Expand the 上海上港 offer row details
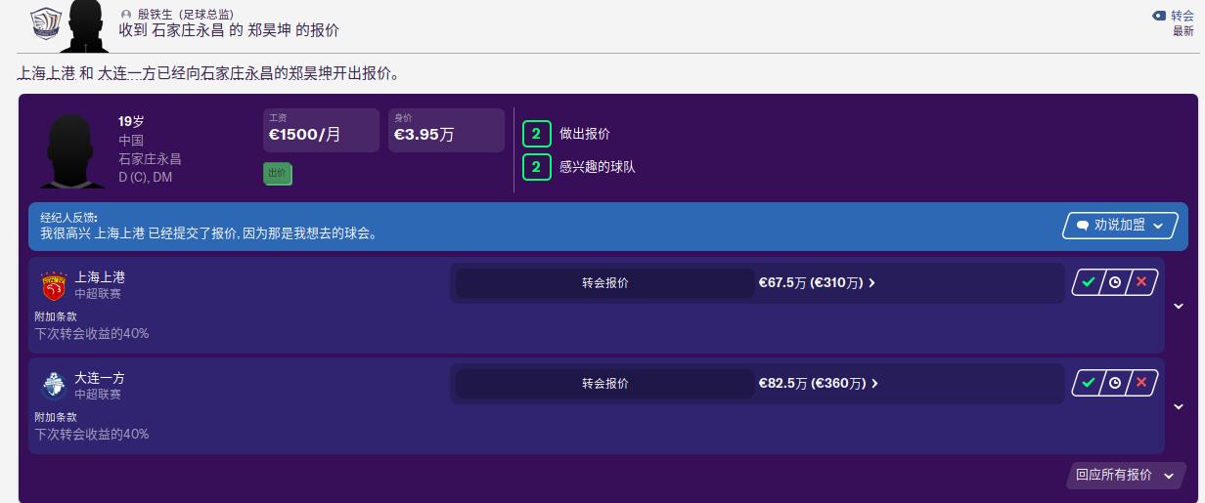Viewport: 1205px width, 503px height. pyautogui.click(x=1179, y=306)
